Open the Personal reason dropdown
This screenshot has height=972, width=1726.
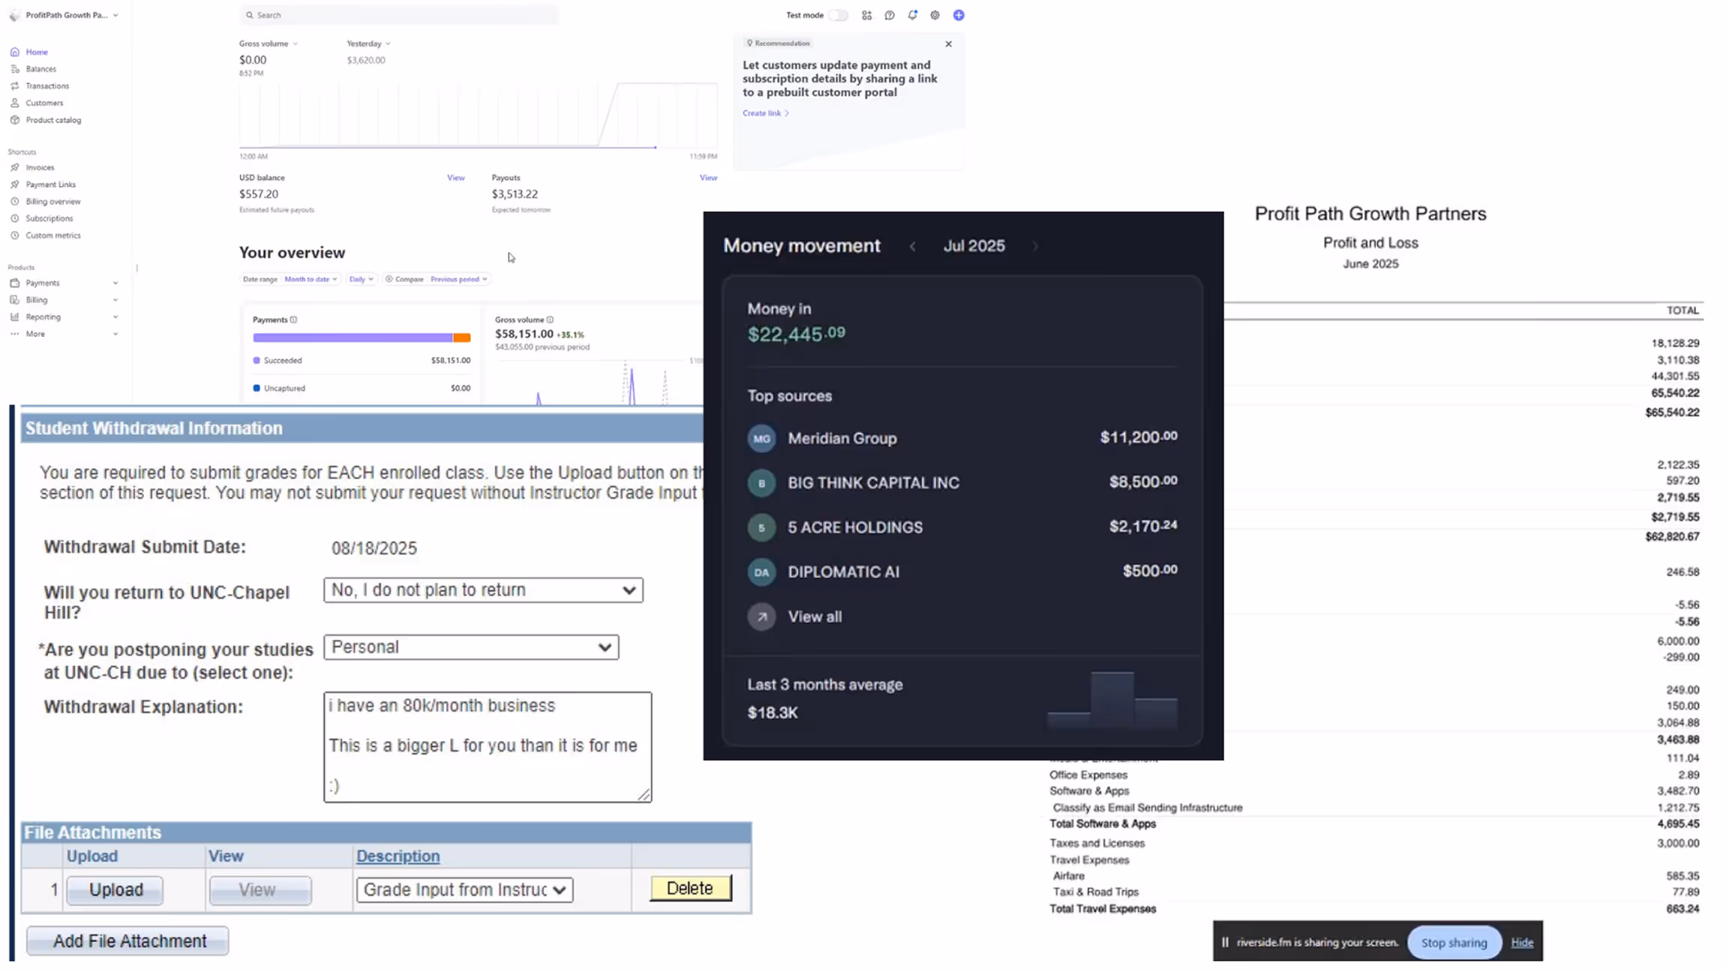pos(471,647)
